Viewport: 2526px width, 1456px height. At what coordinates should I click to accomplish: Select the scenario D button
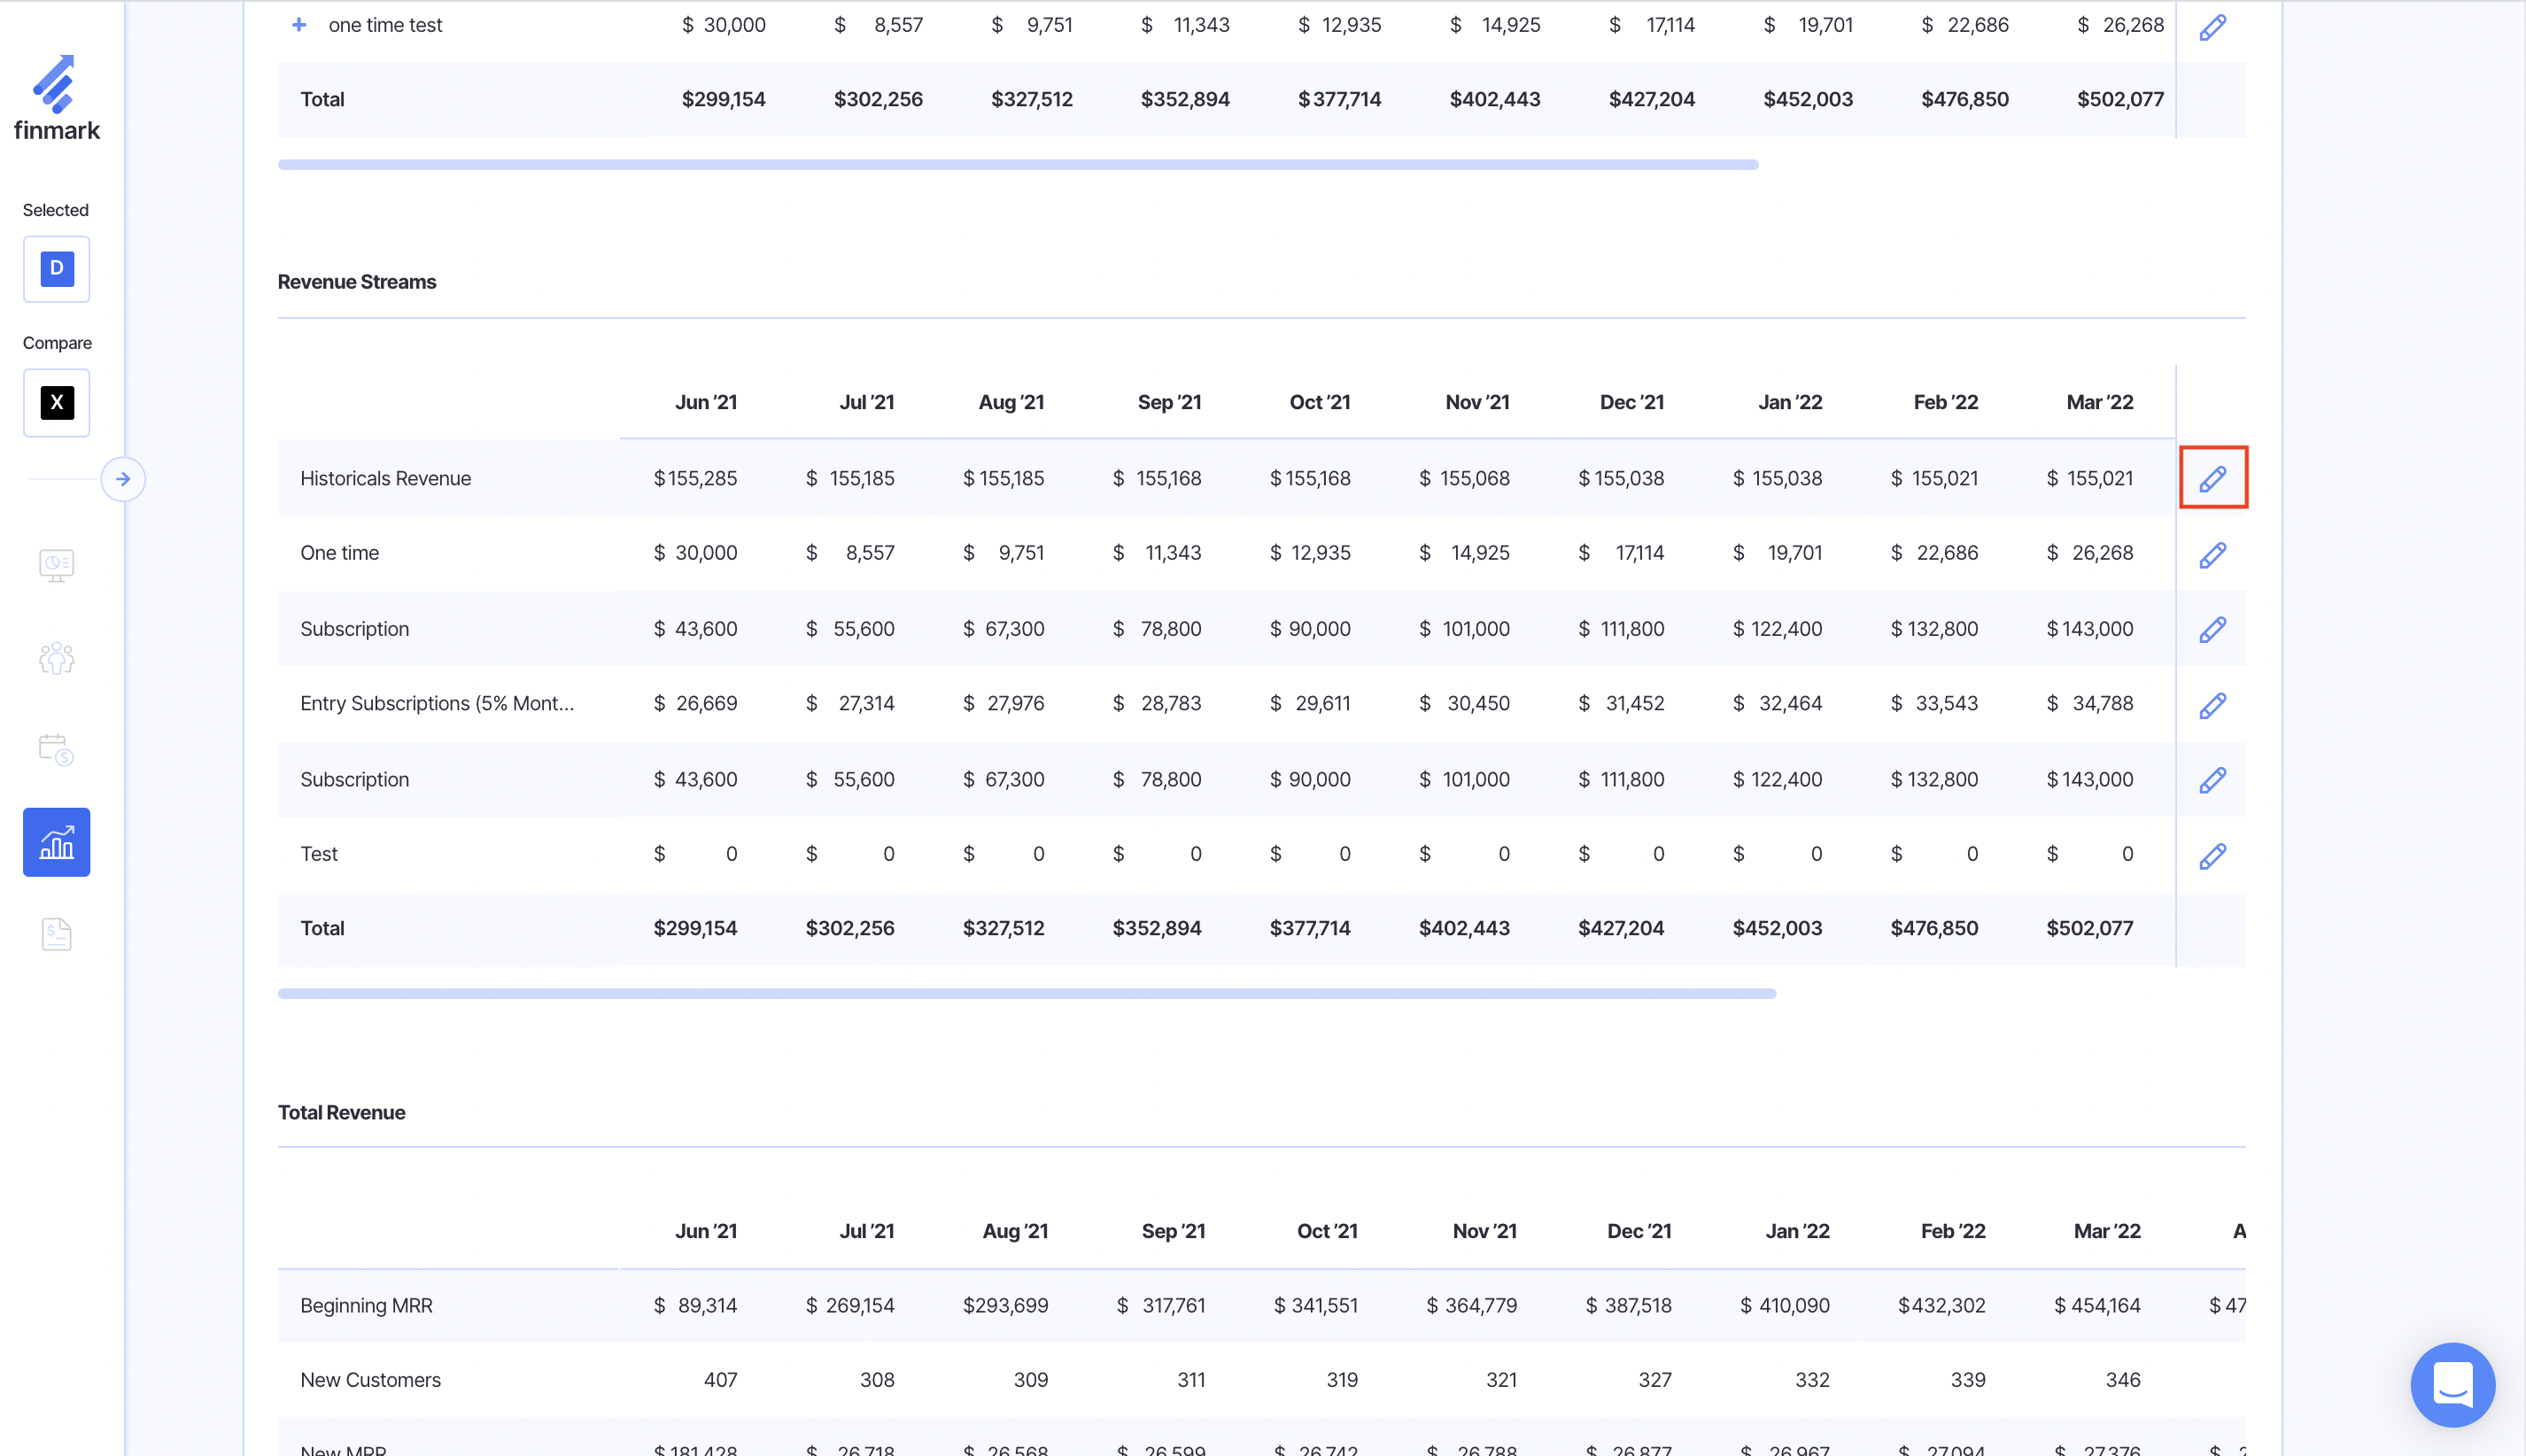(56, 268)
